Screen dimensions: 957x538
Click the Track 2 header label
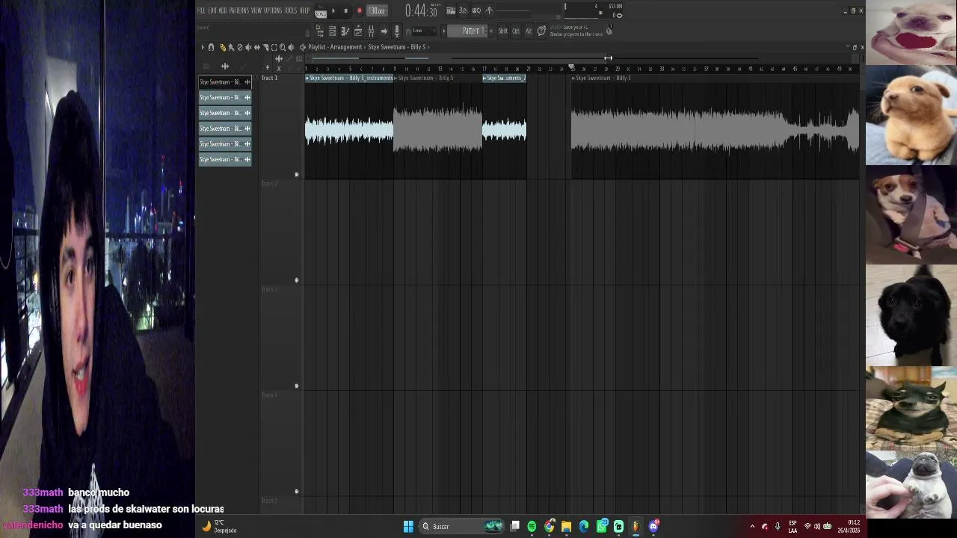(269, 183)
